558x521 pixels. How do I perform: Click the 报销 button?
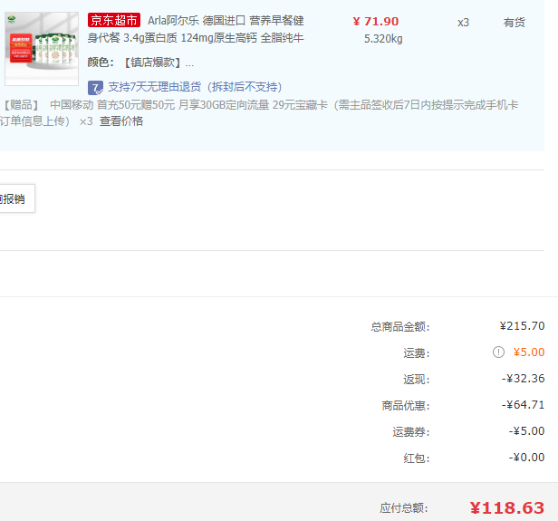click(x=16, y=198)
